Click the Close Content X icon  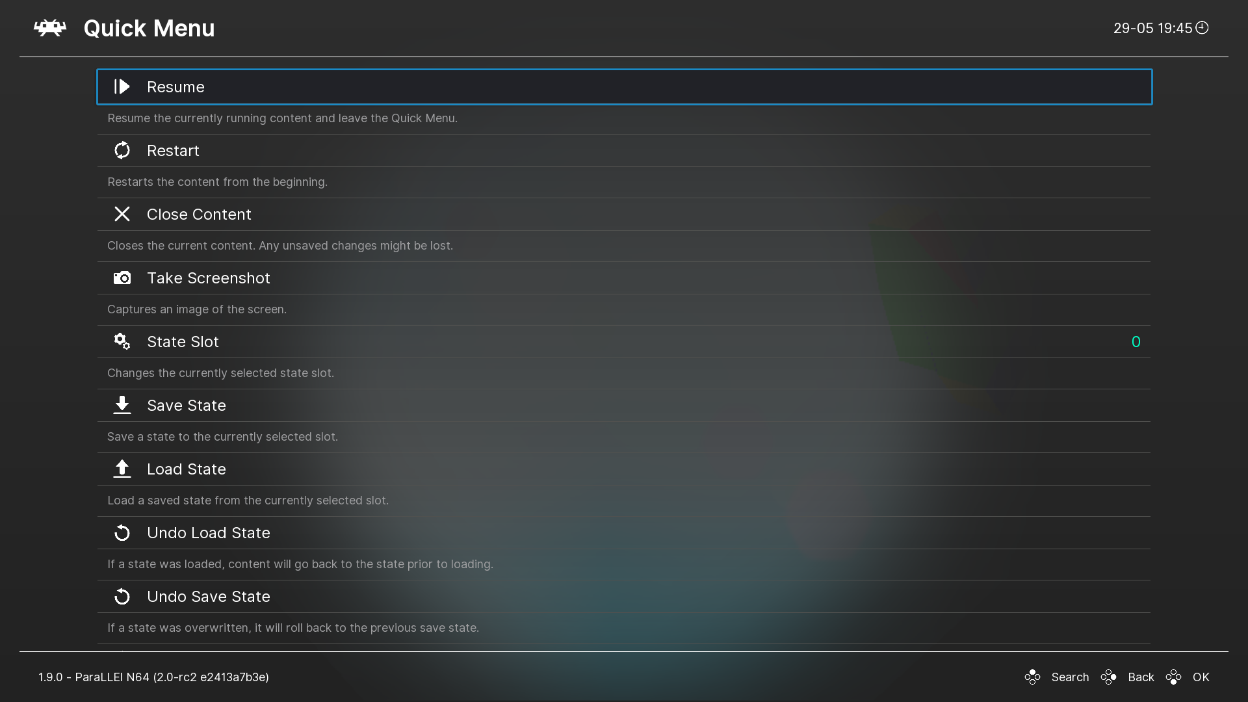(x=122, y=214)
